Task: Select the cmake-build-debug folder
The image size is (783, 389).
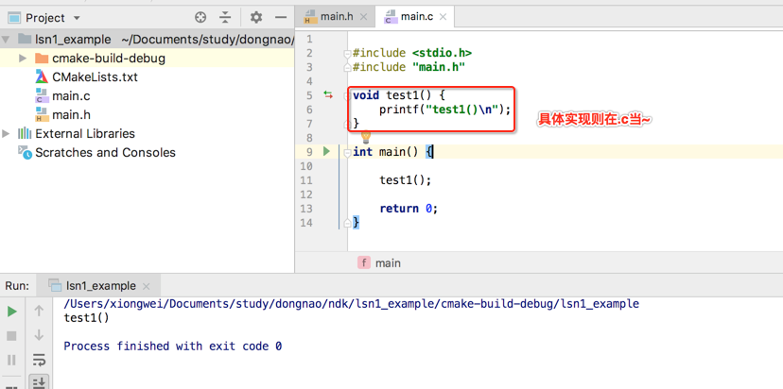Action: point(109,59)
